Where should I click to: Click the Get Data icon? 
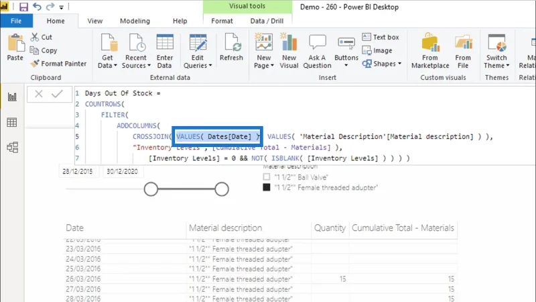point(109,43)
